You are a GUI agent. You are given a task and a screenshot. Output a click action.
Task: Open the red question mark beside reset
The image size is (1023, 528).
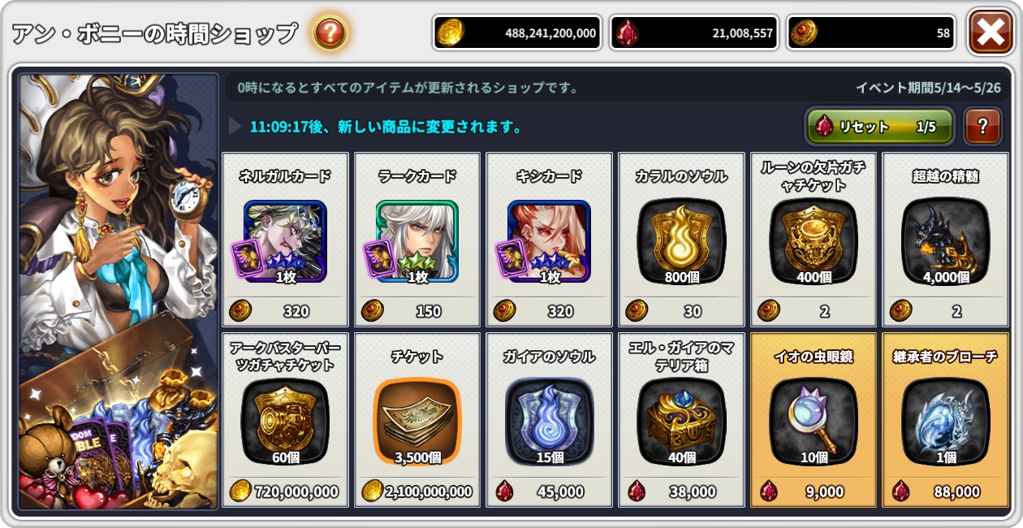[x=982, y=127]
